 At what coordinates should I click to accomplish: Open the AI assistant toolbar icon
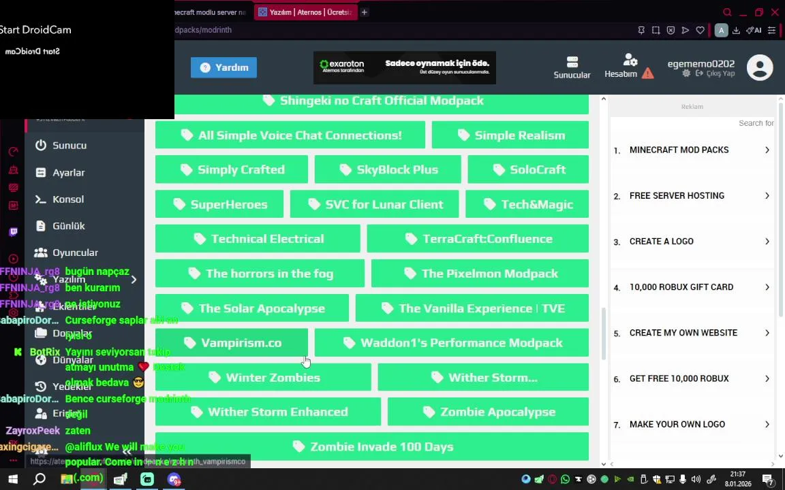[754, 31]
